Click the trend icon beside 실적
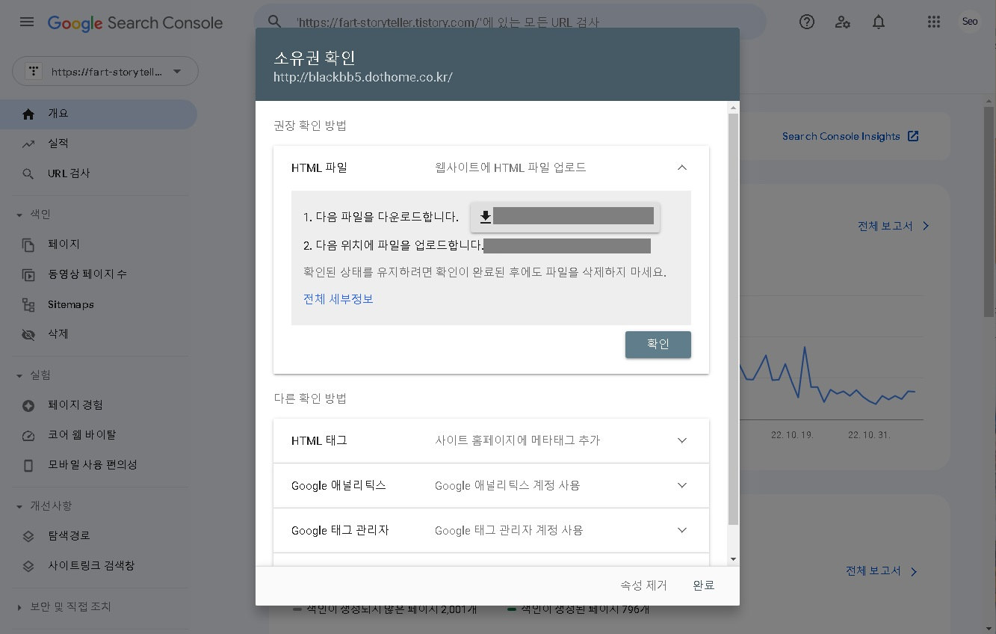The height and width of the screenshot is (634, 996). tap(28, 144)
